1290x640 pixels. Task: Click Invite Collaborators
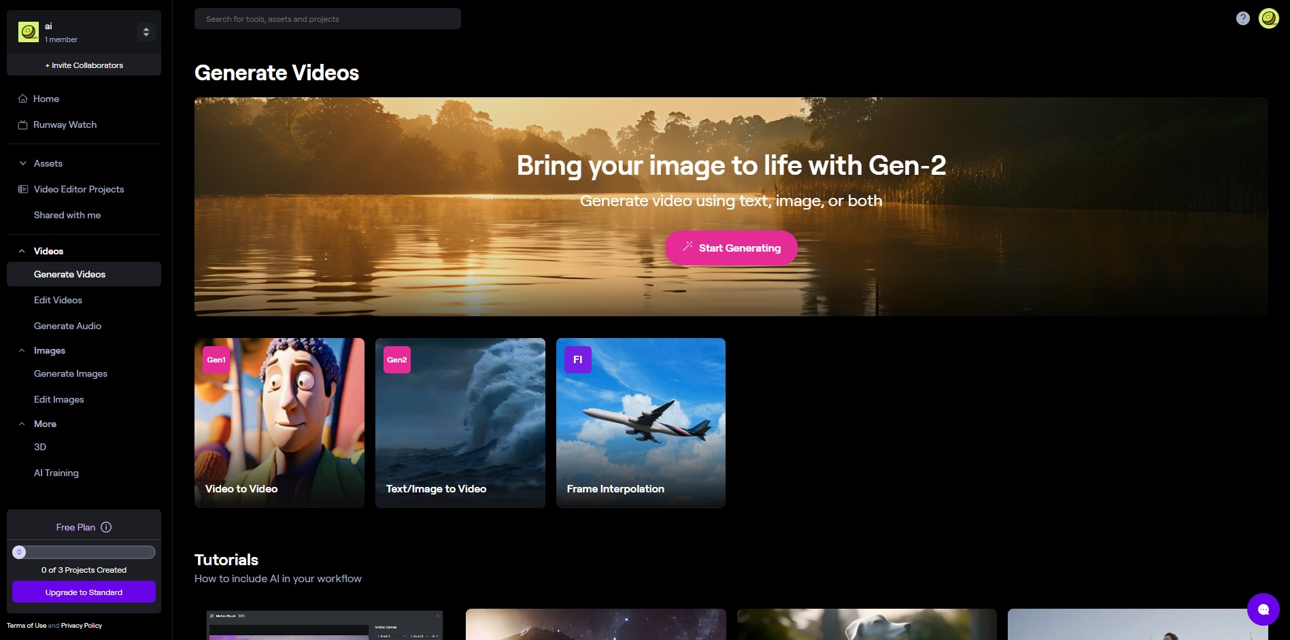click(84, 65)
